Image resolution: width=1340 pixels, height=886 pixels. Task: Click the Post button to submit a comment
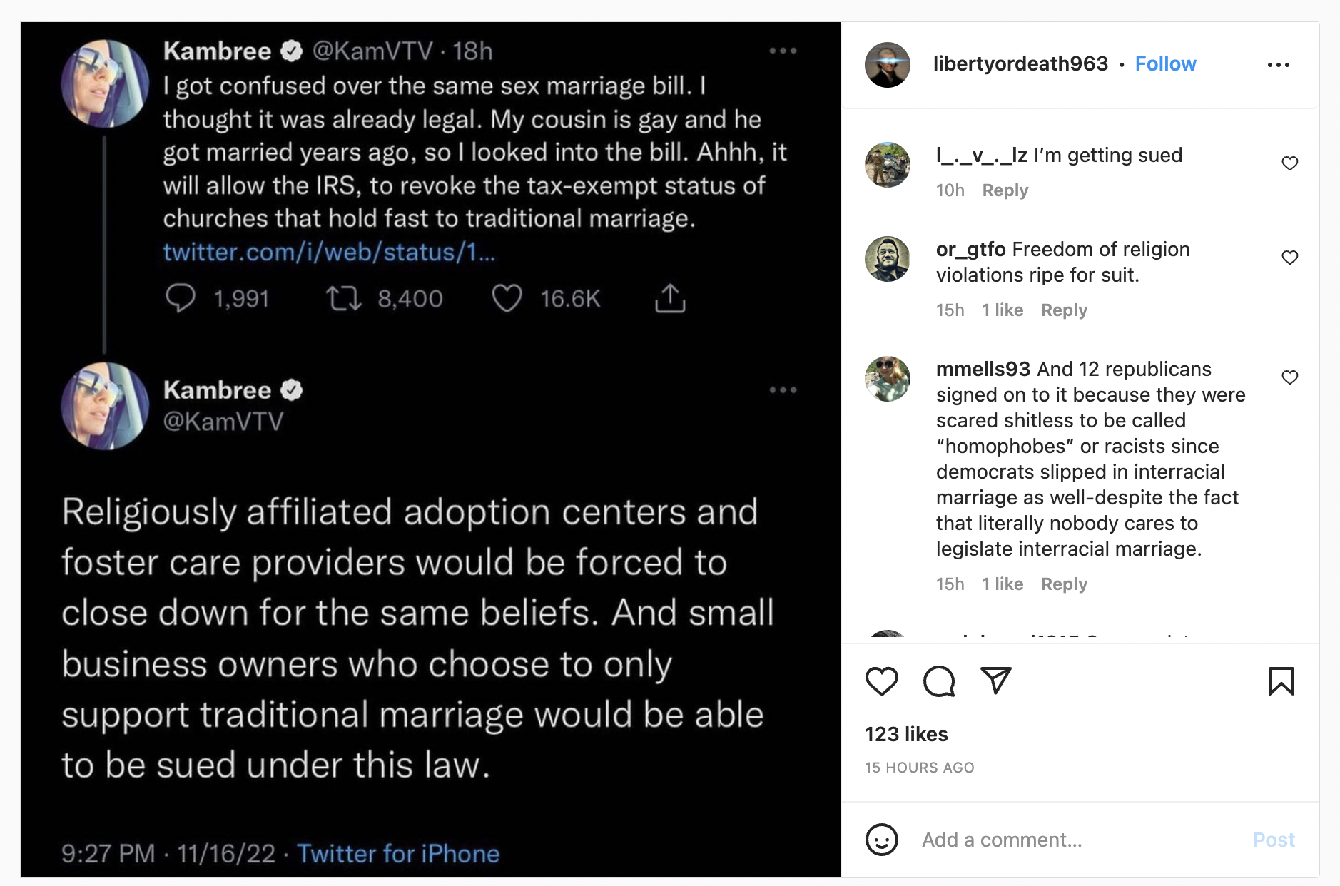pos(1274,840)
